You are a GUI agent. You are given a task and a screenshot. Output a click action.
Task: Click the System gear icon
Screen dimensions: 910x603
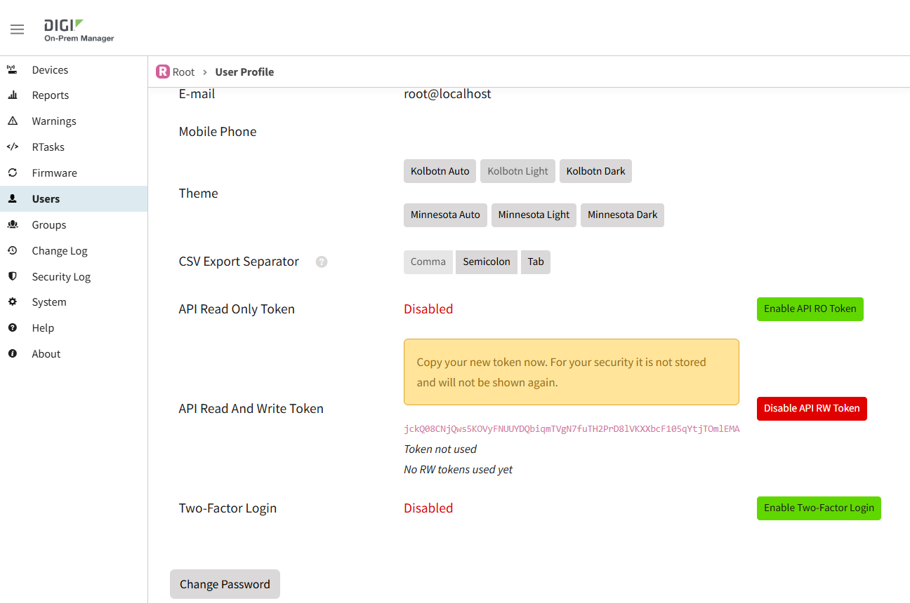[x=12, y=302]
